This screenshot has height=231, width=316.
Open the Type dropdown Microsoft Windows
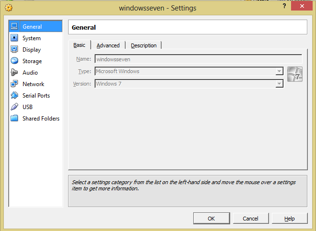(x=189, y=71)
